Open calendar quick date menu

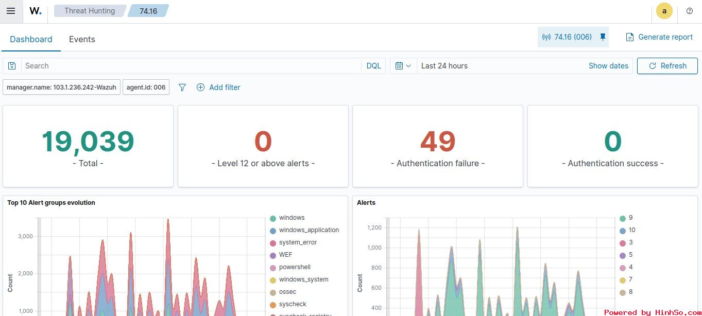(x=403, y=66)
